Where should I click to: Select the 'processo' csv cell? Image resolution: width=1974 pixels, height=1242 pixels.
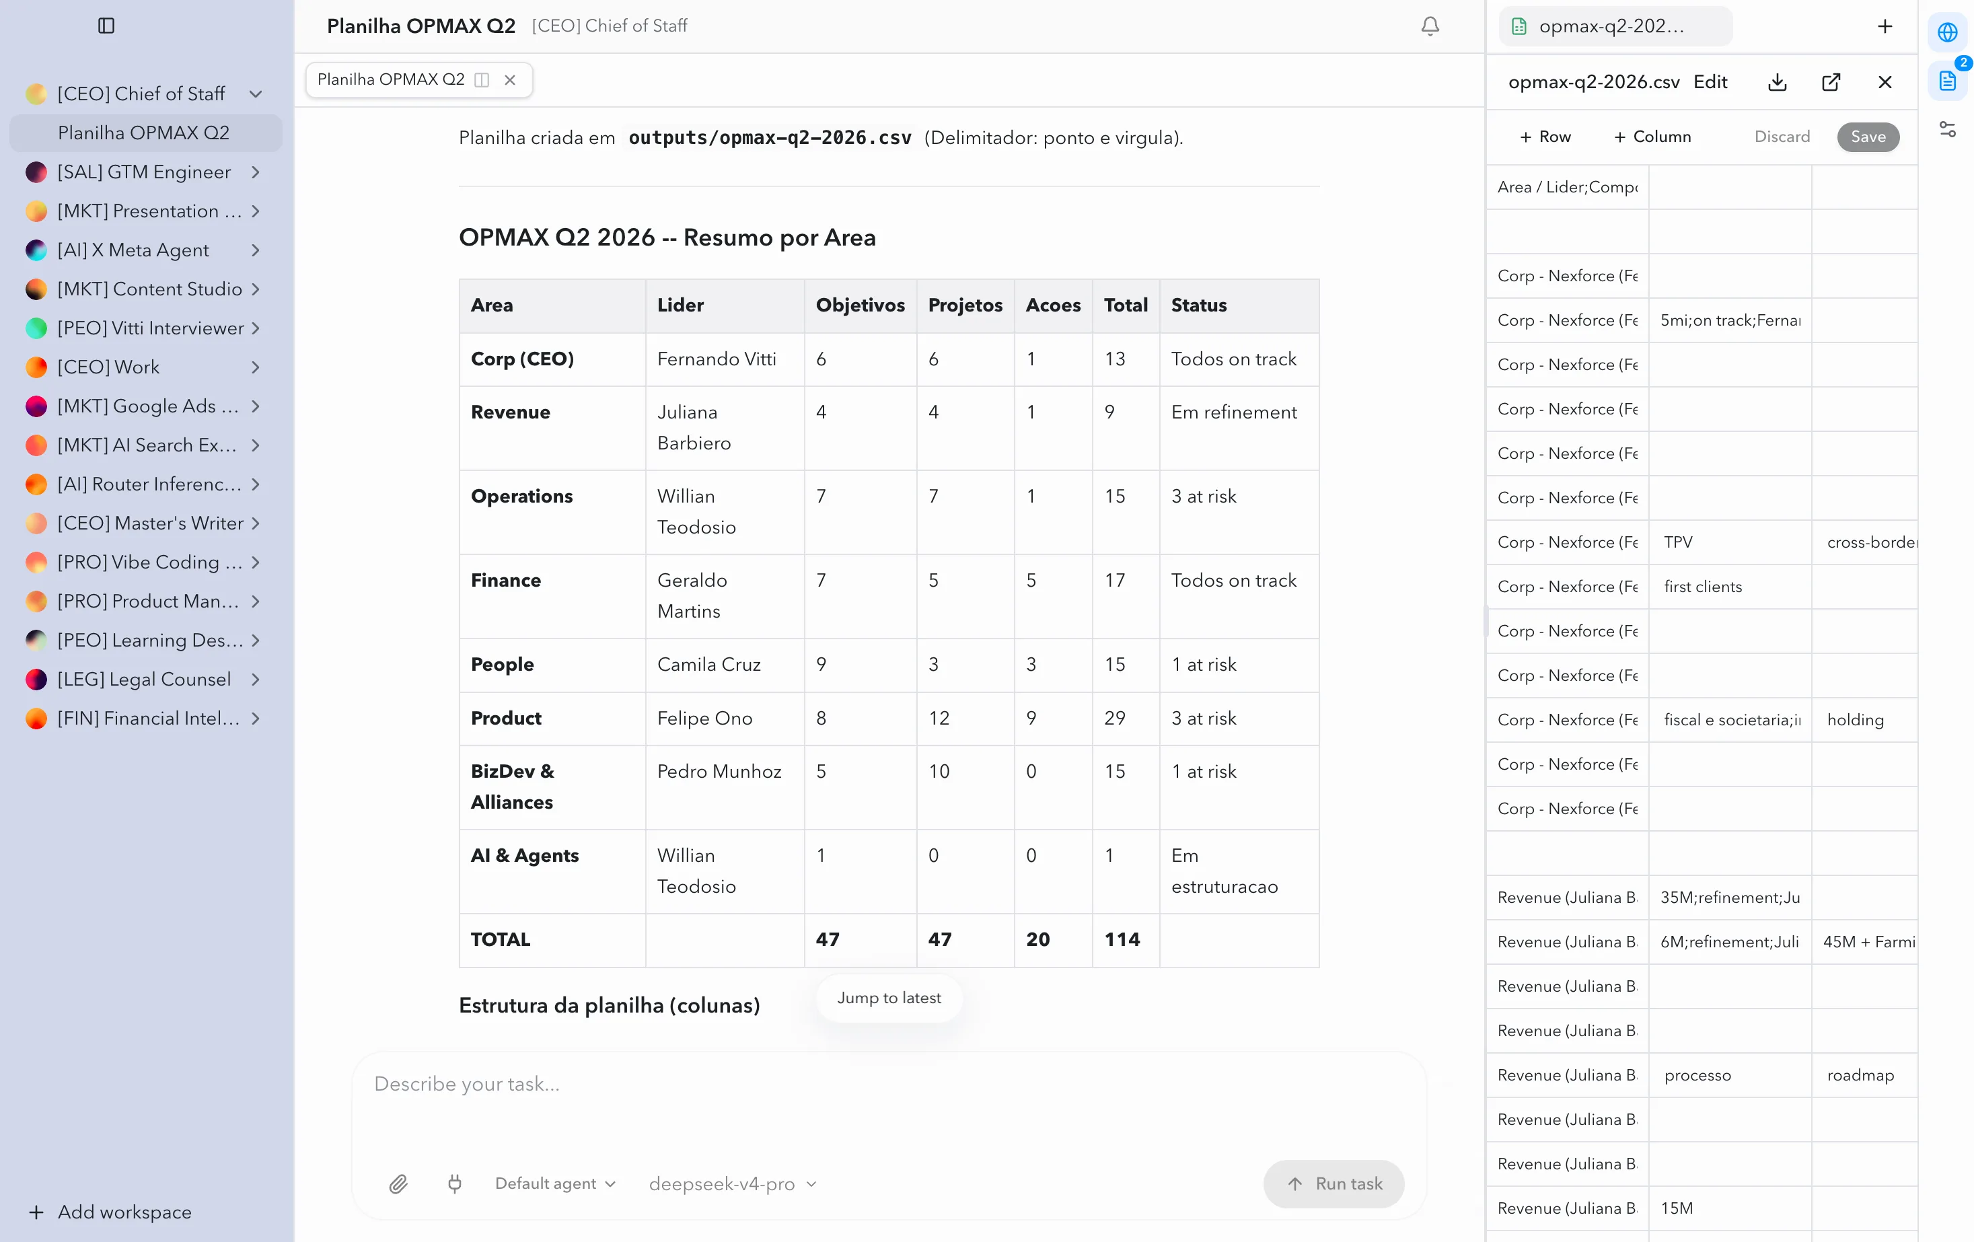click(x=1730, y=1074)
